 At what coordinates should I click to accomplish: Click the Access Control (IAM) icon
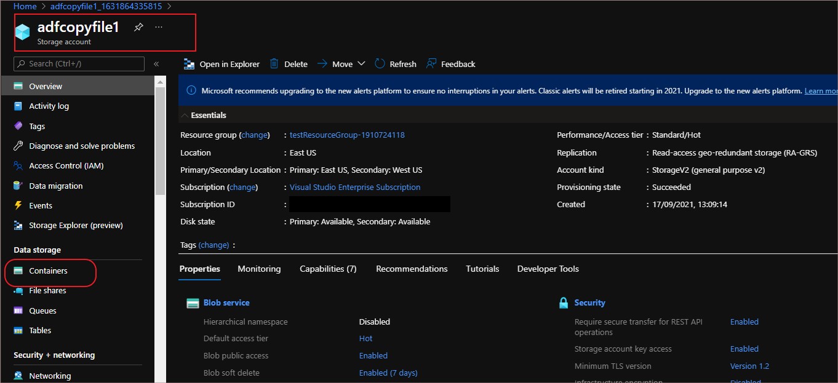tap(18, 165)
